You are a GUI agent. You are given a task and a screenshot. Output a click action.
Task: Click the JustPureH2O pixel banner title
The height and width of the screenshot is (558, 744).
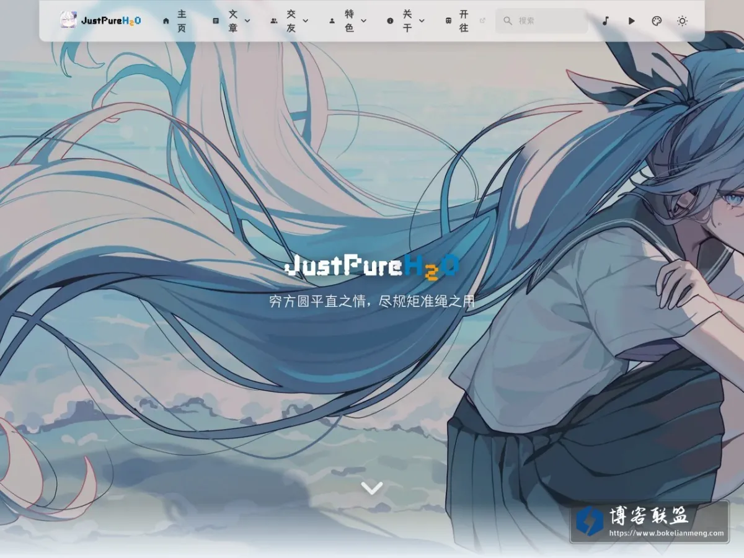pos(372,267)
